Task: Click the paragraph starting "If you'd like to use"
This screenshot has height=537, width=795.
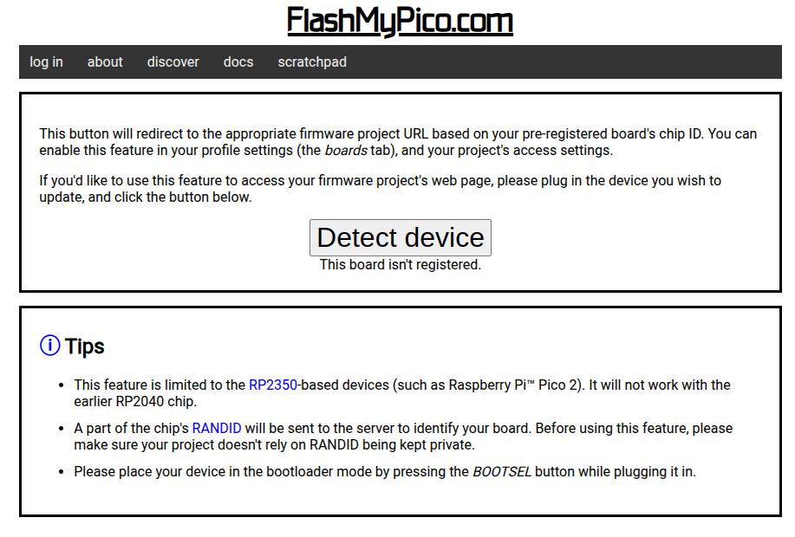Action: [381, 189]
